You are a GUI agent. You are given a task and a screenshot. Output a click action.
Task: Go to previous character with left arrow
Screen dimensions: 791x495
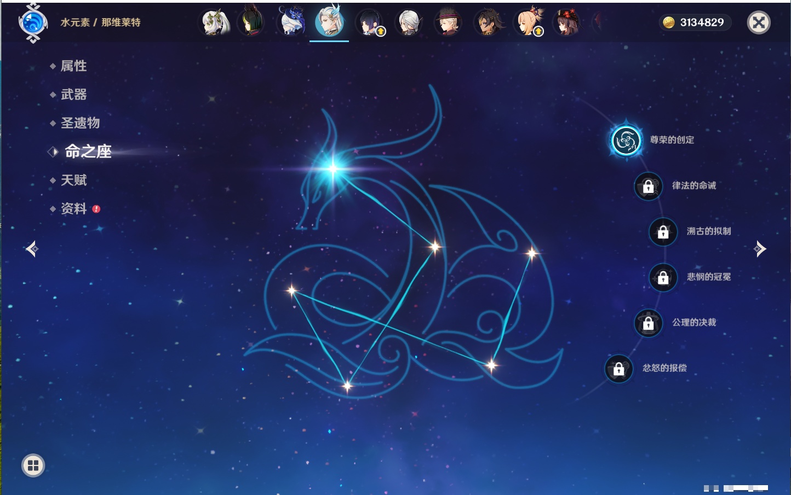[x=32, y=249]
